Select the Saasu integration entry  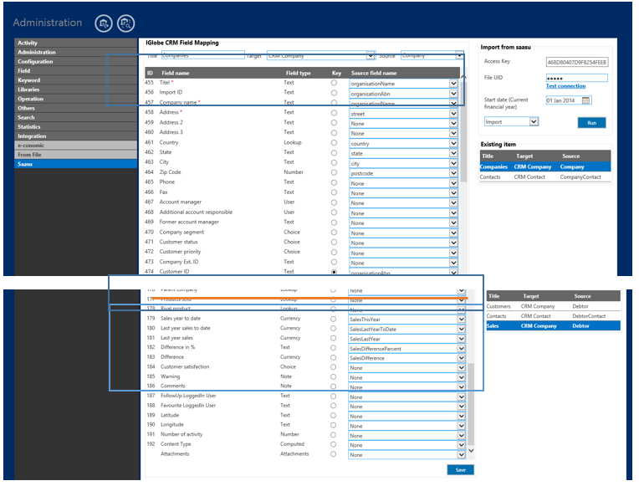pos(76,164)
